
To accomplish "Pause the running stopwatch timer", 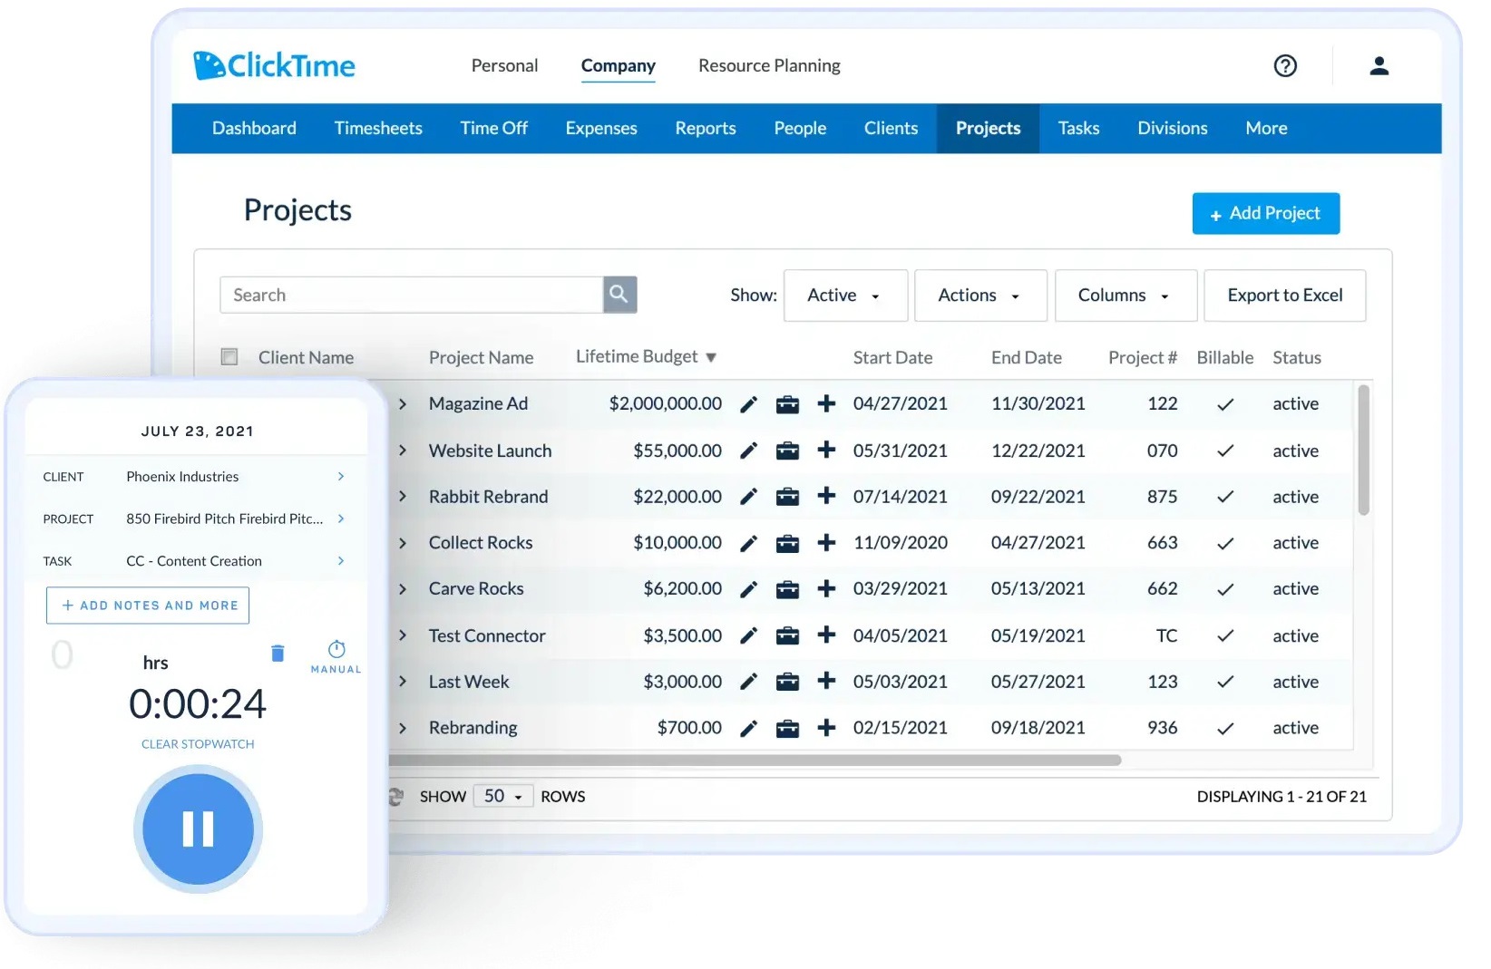I will pyautogui.click(x=198, y=828).
